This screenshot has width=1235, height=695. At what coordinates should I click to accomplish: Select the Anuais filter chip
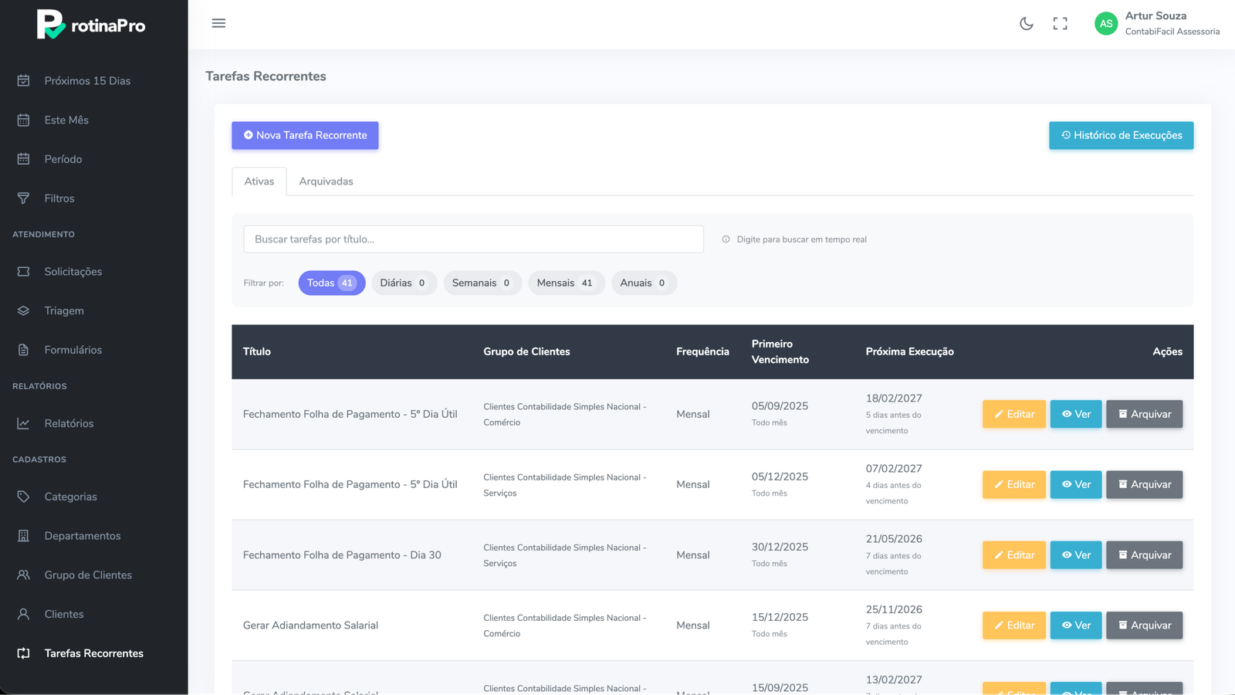(x=644, y=283)
